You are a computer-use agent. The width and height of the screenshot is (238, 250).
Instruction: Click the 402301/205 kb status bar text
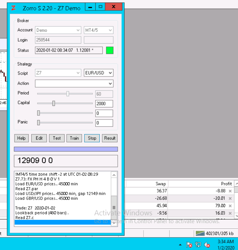[220, 233]
